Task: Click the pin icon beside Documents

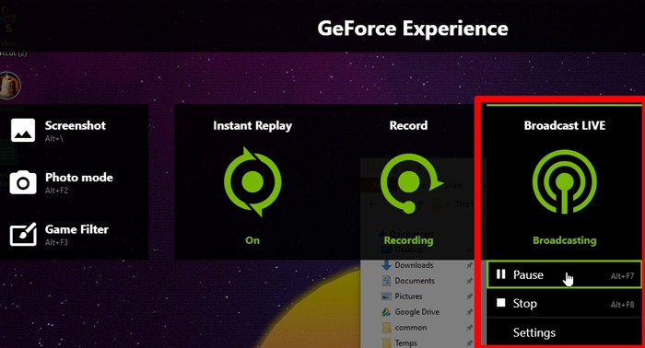Action: (469, 281)
